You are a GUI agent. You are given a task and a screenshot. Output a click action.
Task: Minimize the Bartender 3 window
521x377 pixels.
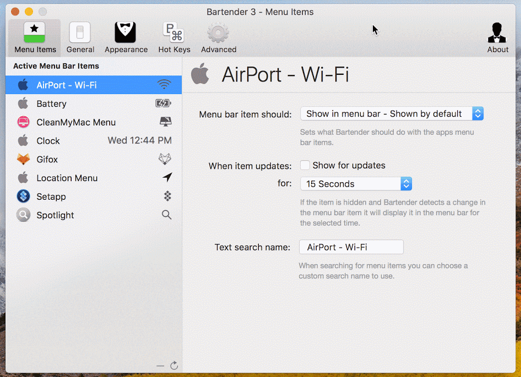pos(29,12)
